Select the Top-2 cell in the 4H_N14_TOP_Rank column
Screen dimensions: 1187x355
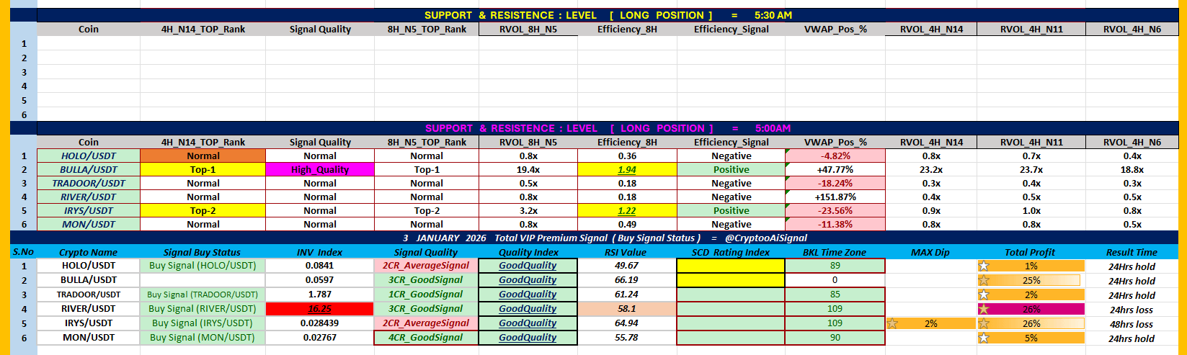(203, 211)
